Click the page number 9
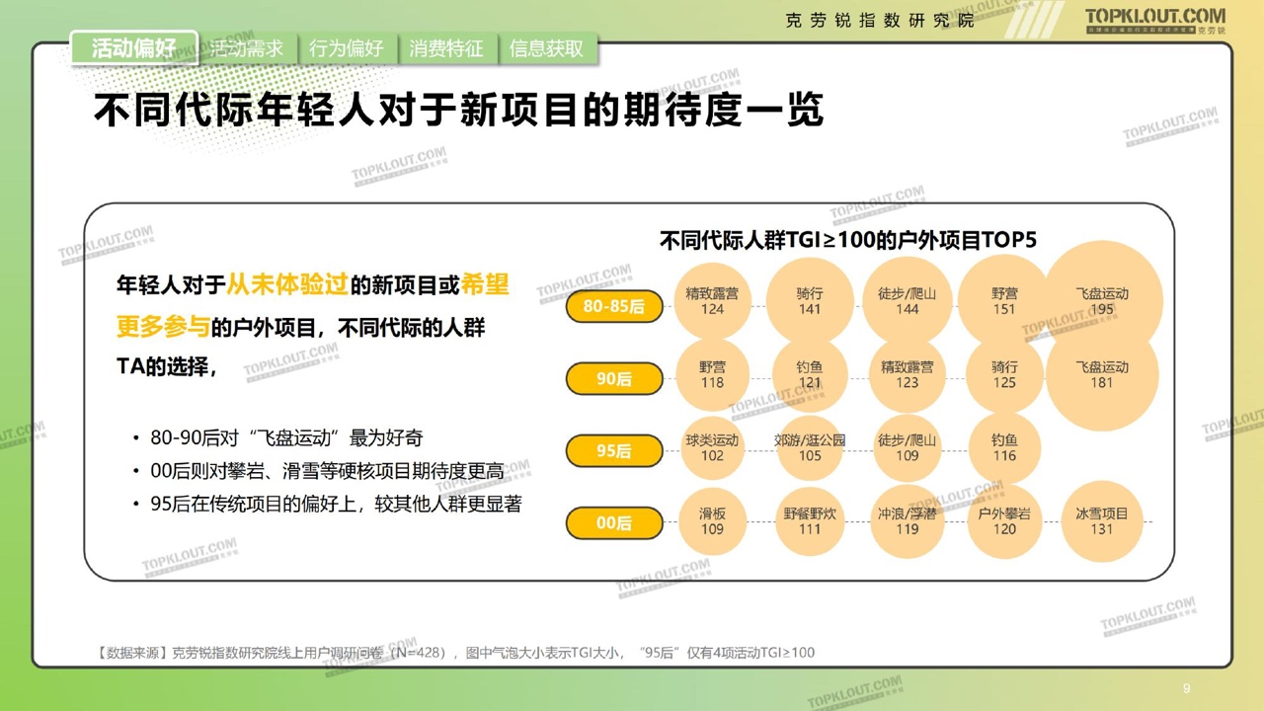This screenshot has width=1264, height=711. click(x=1188, y=687)
